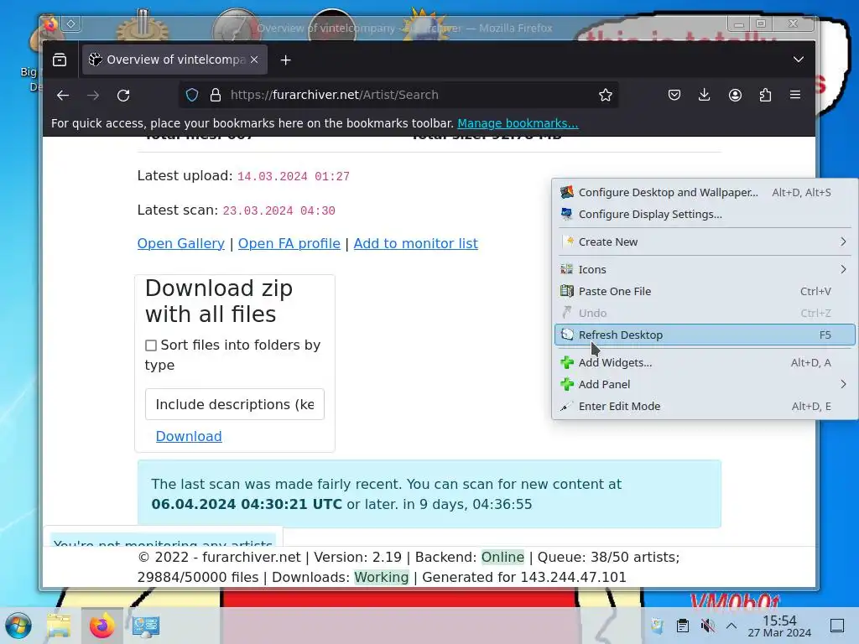Toggle muted volume tray icon
This screenshot has width=859, height=644.
click(707, 626)
